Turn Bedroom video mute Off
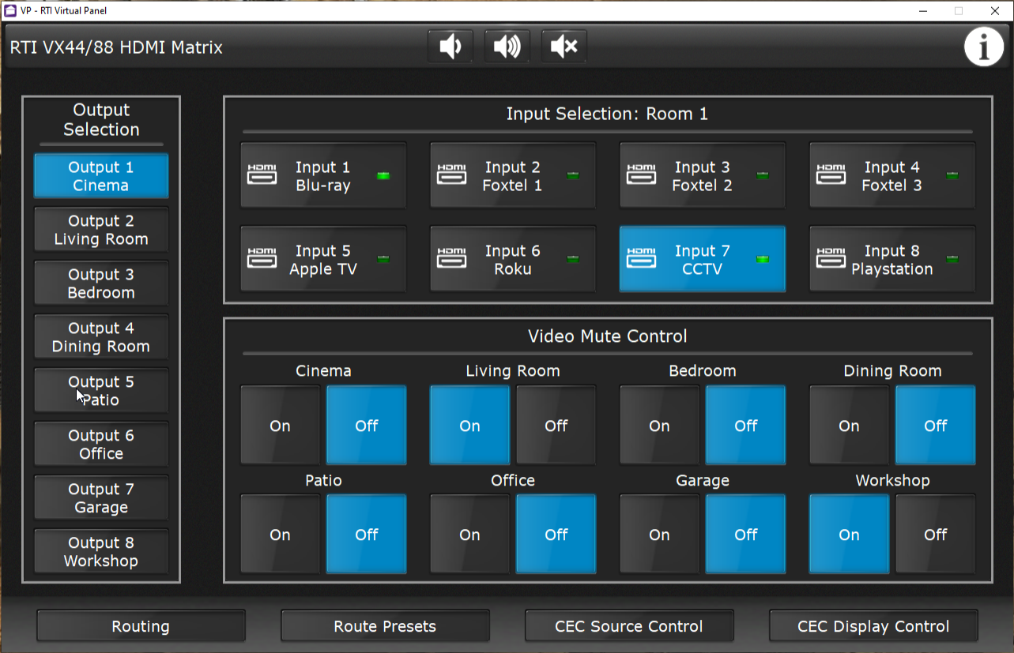This screenshot has width=1014, height=653. pyautogui.click(x=746, y=426)
